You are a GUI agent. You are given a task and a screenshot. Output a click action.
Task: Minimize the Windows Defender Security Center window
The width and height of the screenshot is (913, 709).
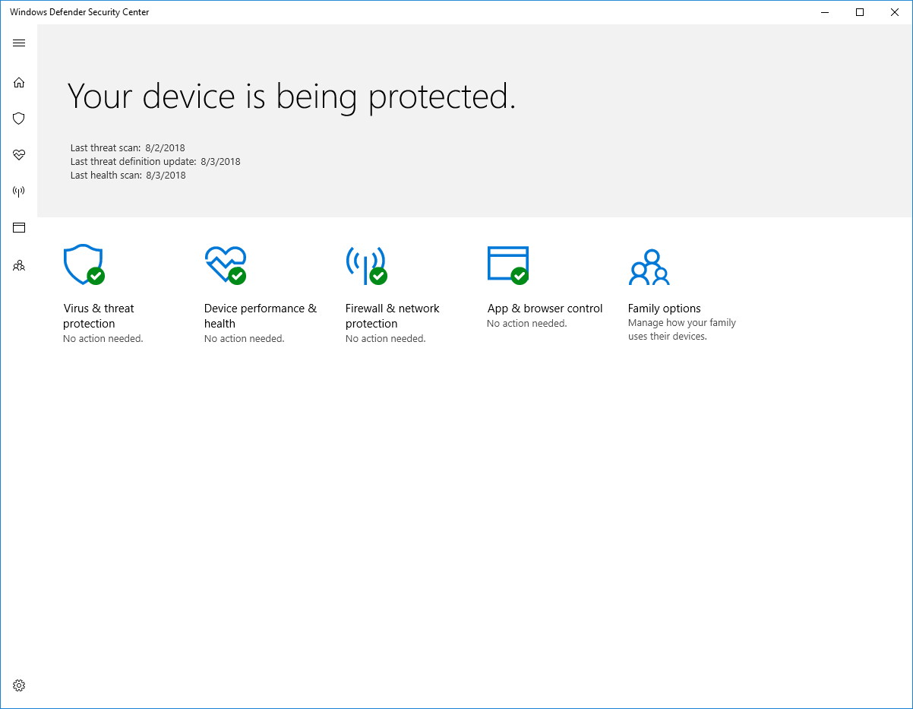[825, 12]
